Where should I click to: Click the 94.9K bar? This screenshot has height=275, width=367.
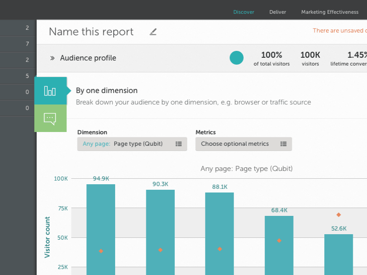pyautogui.click(x=100, y=230)
